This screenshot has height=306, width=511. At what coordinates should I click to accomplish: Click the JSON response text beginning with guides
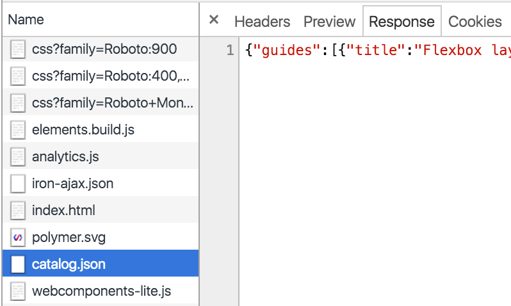pyautogui.click(x=378, y=51)
